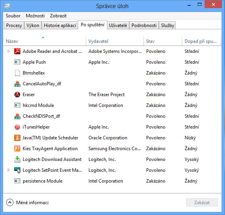Viewport: 225px width, 215px height.
Task: Select the Btmshellex entry name
Action: 34,73
